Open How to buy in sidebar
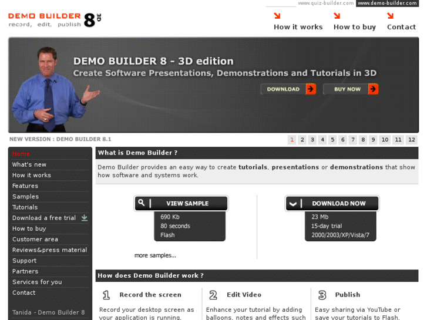Viewport: 427px width, 320px height. [29, 228]
